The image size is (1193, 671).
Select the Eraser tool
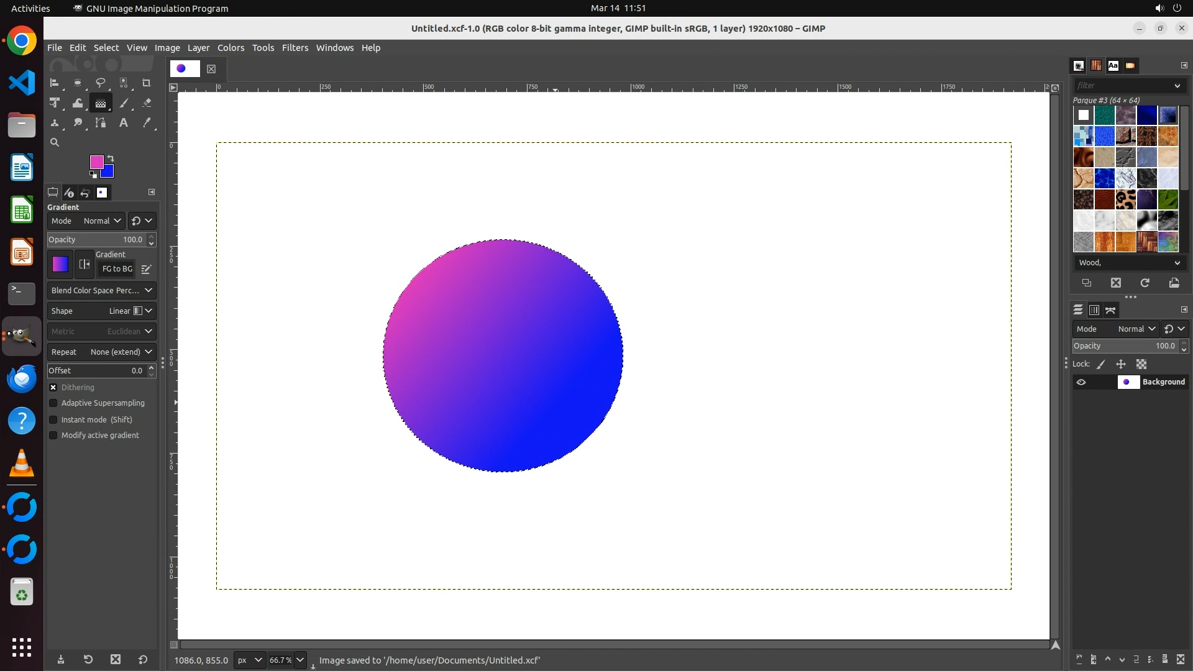[x=147, y=103]
